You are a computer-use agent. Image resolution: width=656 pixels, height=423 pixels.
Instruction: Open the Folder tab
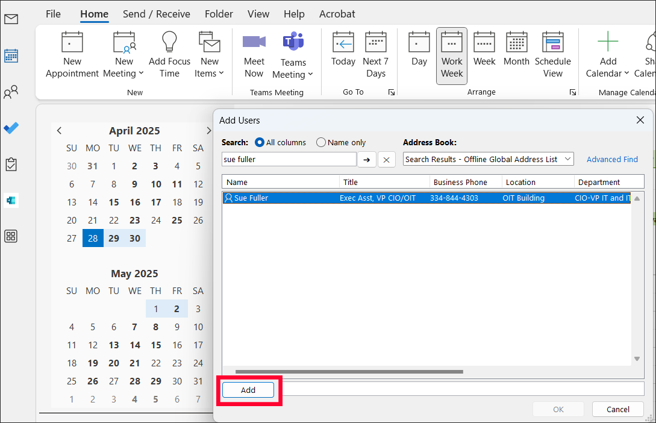coord(219,14)
